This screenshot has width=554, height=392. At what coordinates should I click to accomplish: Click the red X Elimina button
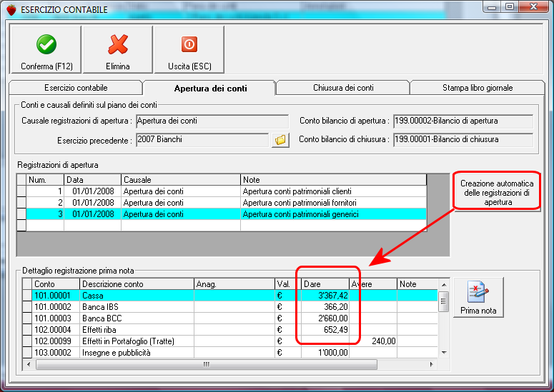click(118, 49)
